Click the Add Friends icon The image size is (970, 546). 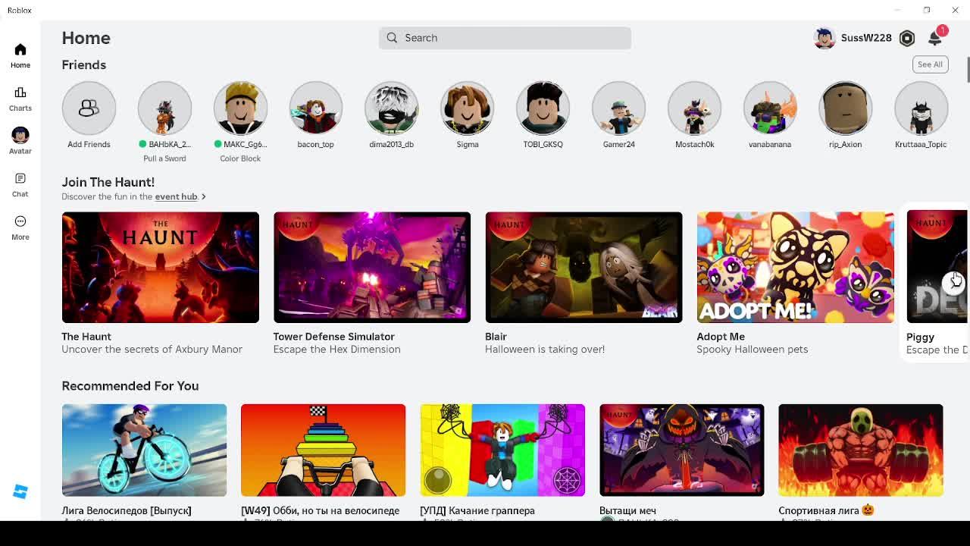point(89,108)
